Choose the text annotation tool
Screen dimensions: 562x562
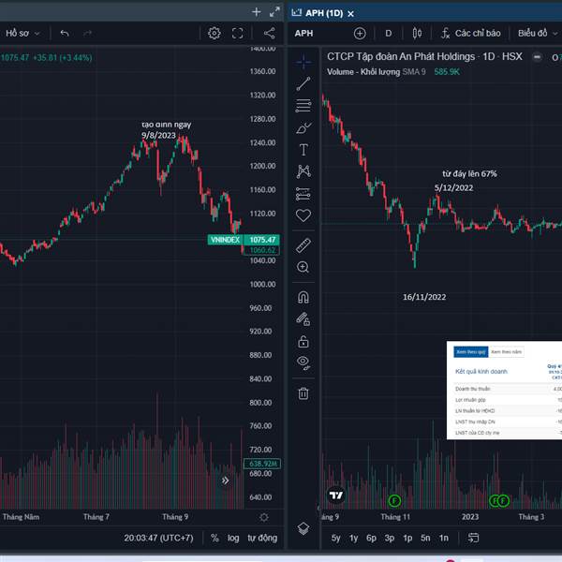tap(303, 150)
